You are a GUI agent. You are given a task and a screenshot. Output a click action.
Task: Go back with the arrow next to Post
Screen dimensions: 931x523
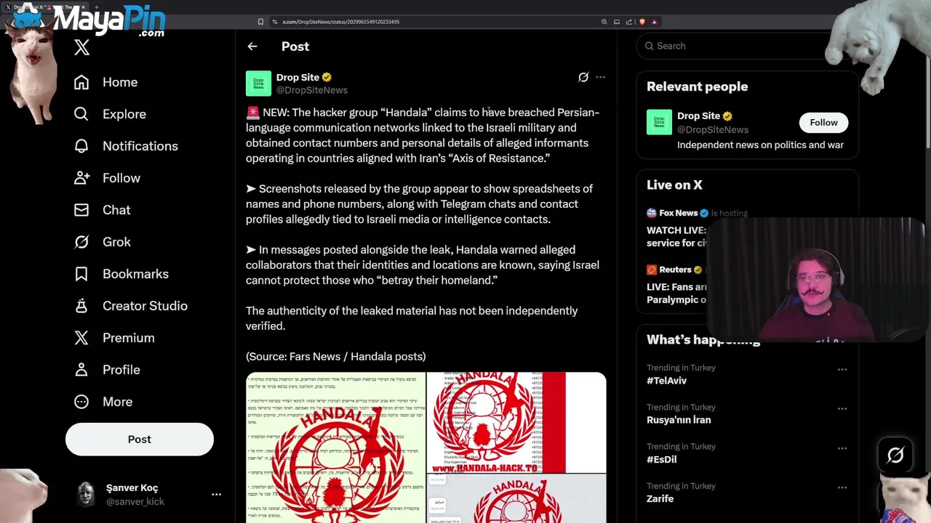click(252, 46)
